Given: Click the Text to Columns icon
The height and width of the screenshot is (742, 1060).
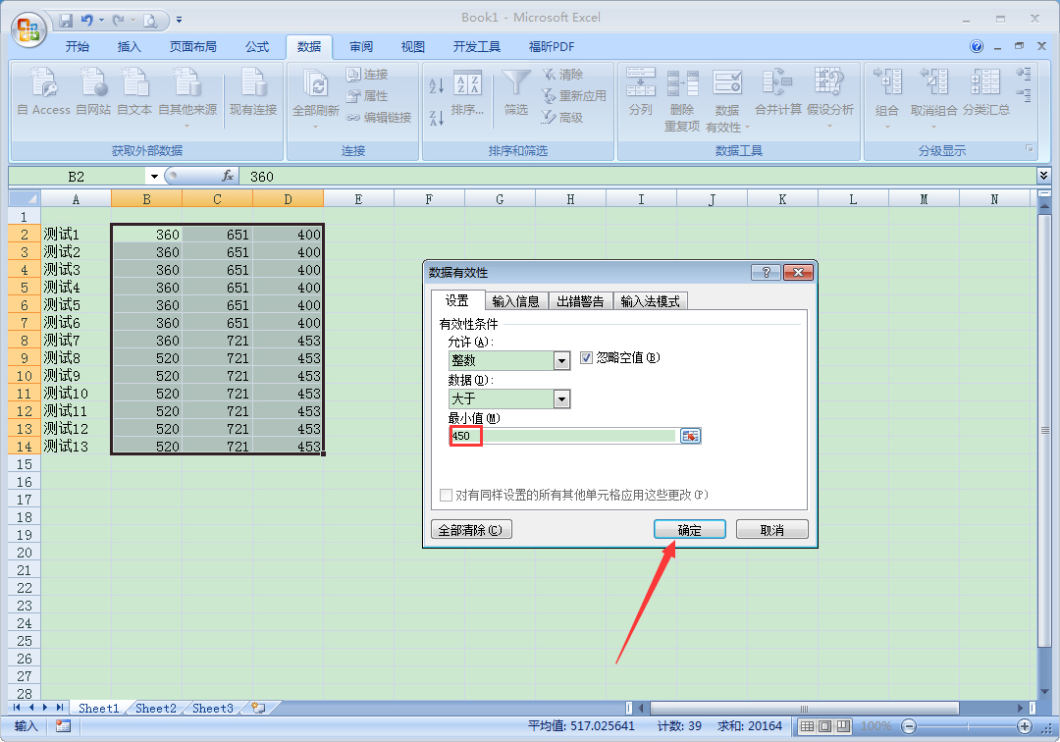Looking at the screenshot, I should tap(640, 91).
